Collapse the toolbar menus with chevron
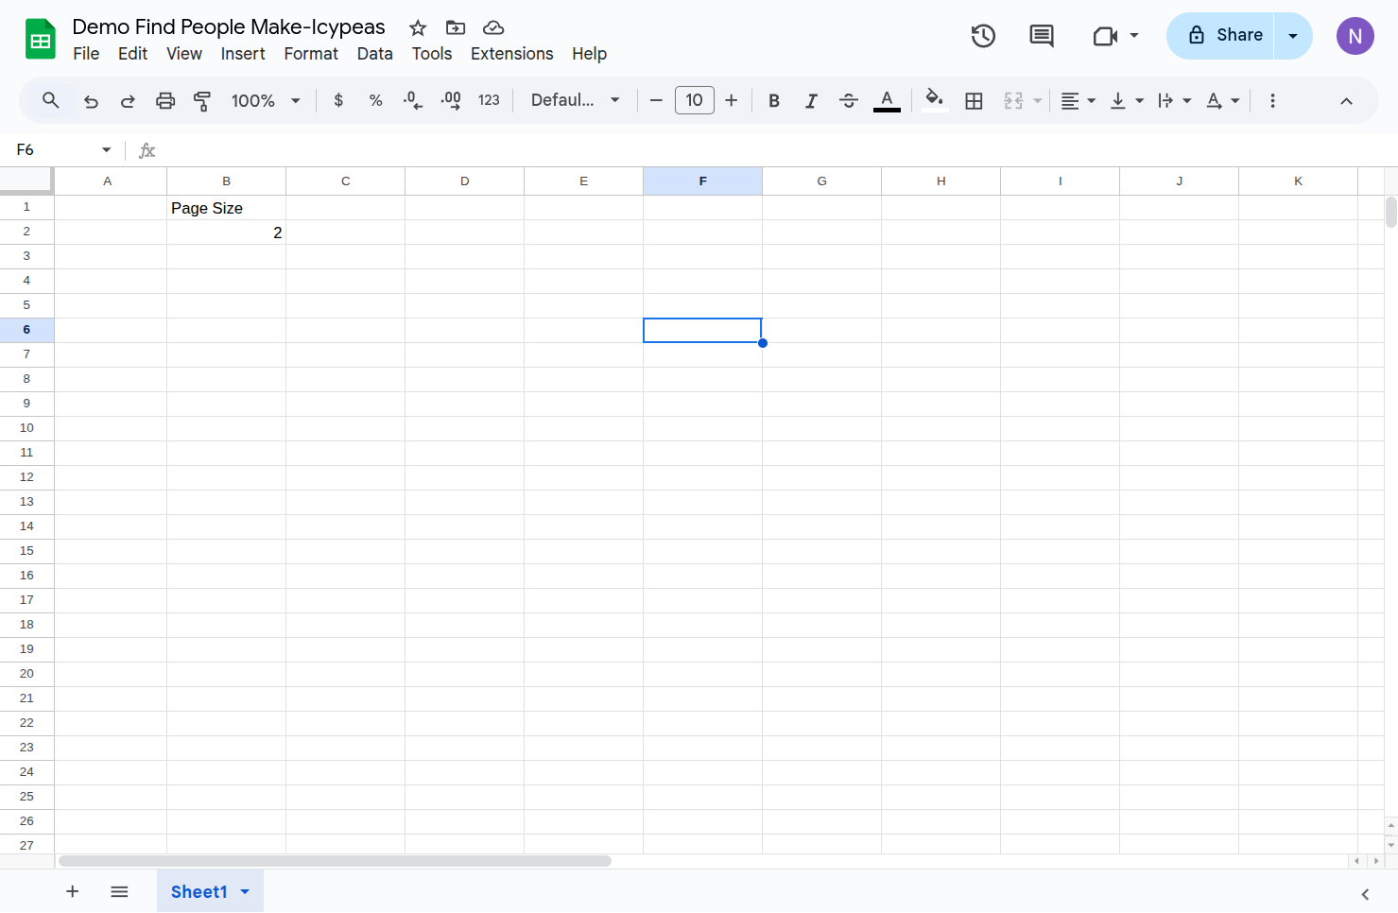The height and width of the screenshot is (913, 1398). [x=1346, y=100]
